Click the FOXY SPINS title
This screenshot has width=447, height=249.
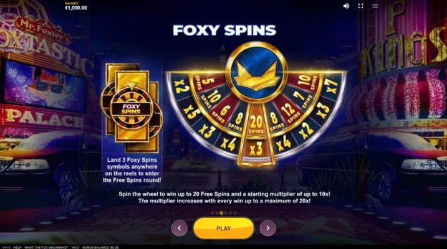(224, 30)
